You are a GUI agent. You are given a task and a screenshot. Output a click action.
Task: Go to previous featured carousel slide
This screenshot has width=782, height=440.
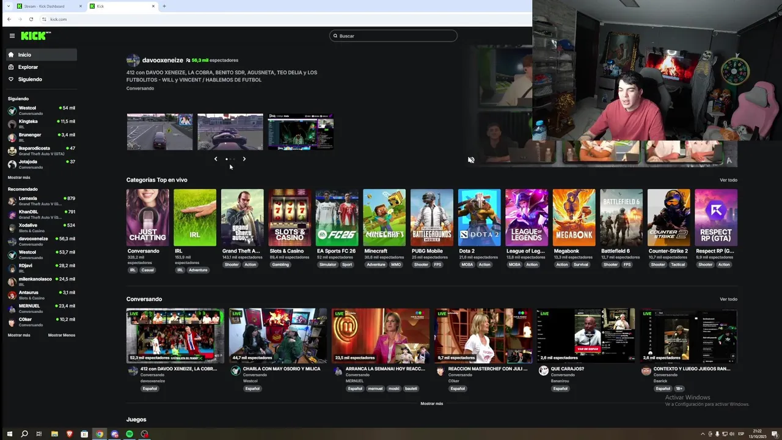tap(216, 159)
